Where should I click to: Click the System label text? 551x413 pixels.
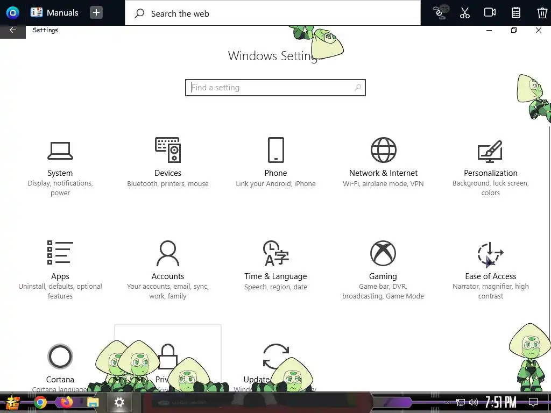click(x=60, y=173)
